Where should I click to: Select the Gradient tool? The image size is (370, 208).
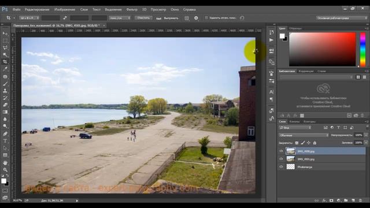pyautogui.click(x=5, y=112)
